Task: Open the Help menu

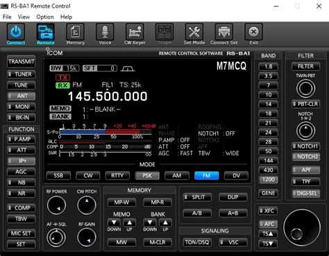Action: 66,17
